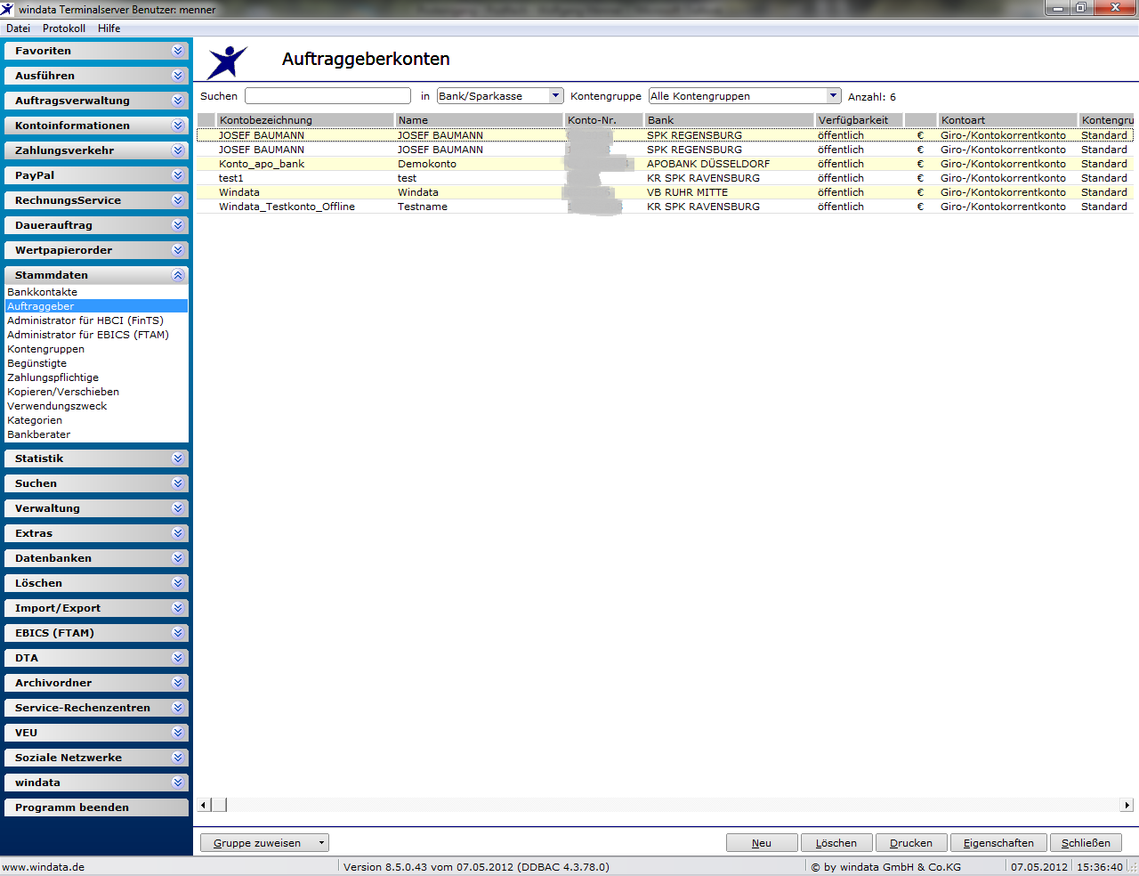Click the Import/Export chevron icon

tap(178, 608)
